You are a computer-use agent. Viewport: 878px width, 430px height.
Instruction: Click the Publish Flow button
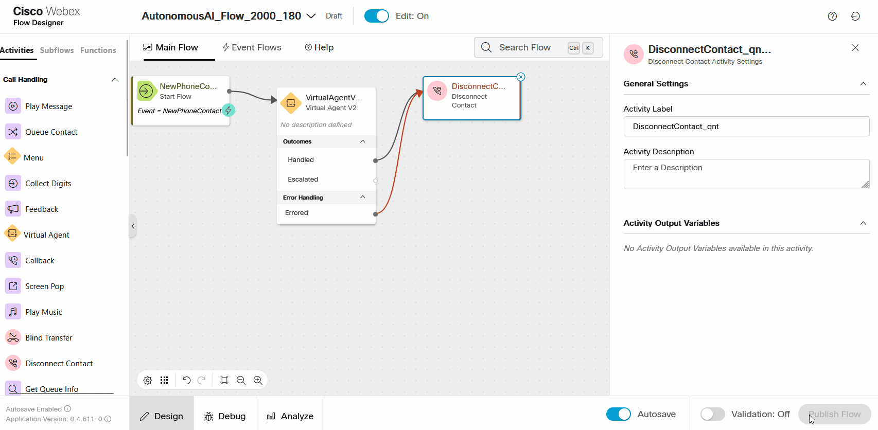[834, 414]
